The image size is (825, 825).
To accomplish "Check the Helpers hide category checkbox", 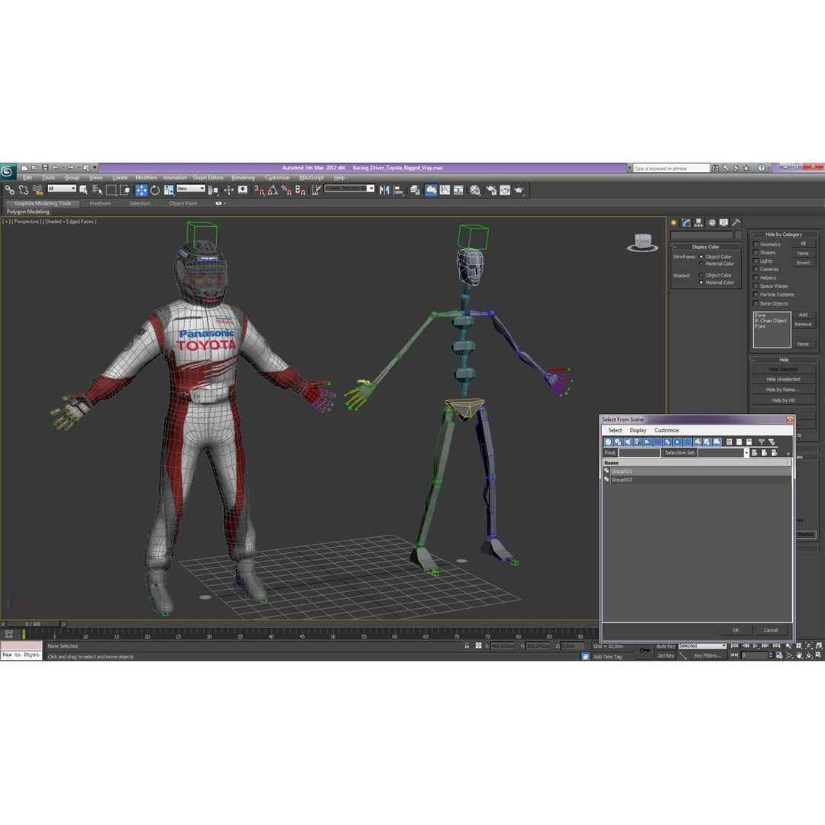I will tap(755, 278).
